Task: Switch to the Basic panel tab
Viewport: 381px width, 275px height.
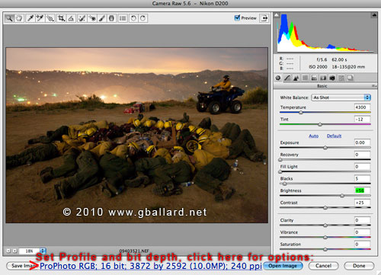Action: (278, 78)
